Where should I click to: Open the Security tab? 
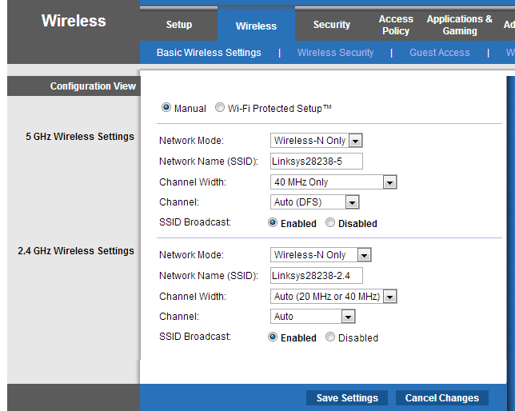[x=332, y=25]
